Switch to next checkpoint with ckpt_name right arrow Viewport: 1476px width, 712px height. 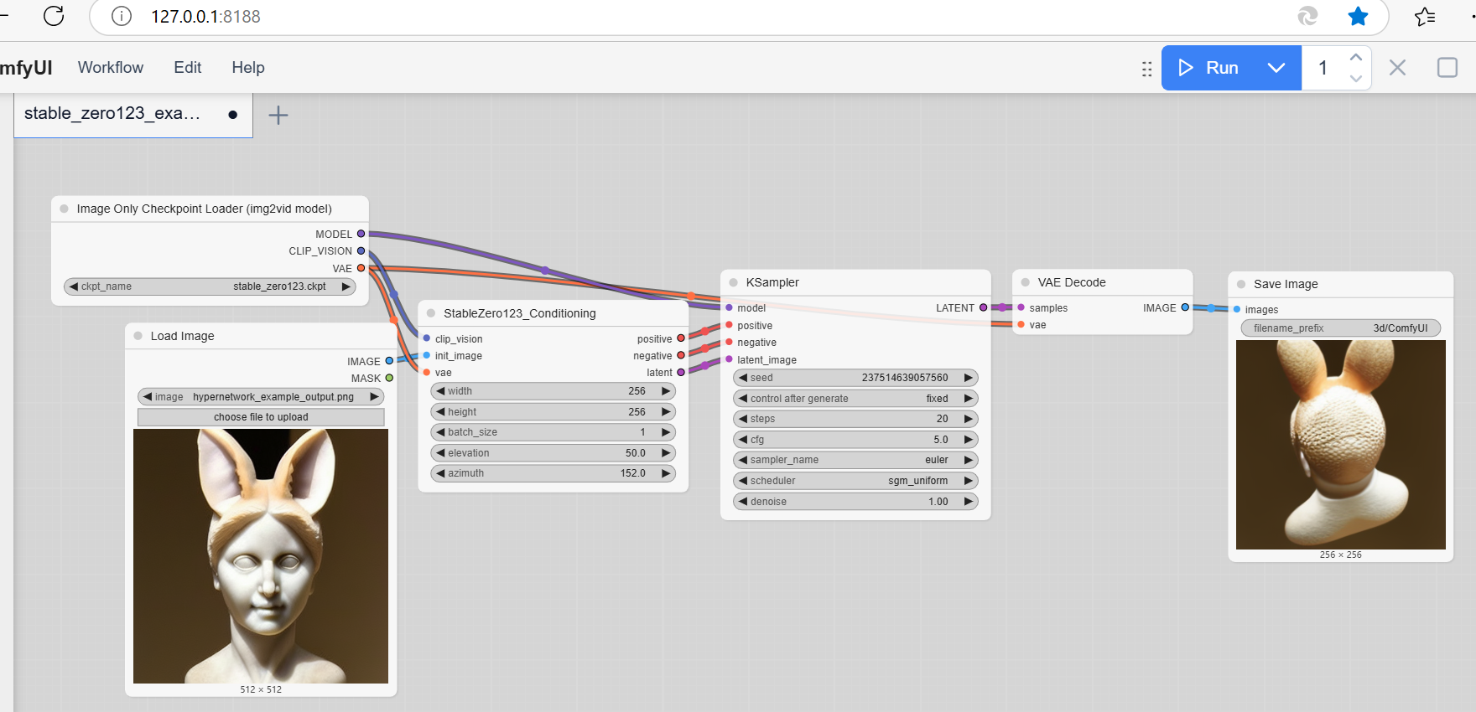(x=346, y=286)
